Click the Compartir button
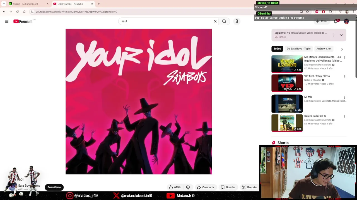Screen dimensions: 357x200 206,187
